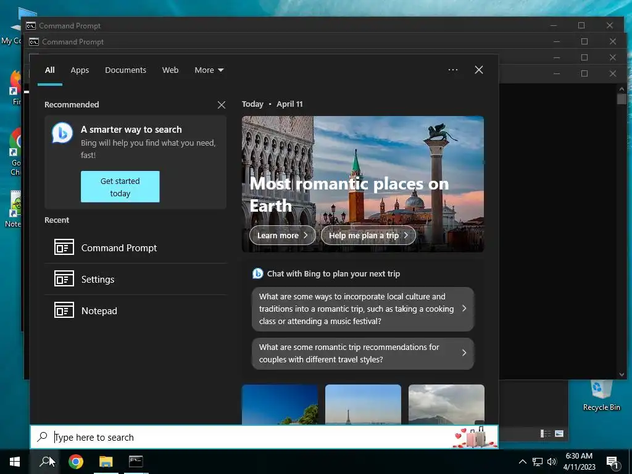Click the details view icon behind search panel
Image resolution: width=632 pixels, height=474 pixels.
[546, 434]
